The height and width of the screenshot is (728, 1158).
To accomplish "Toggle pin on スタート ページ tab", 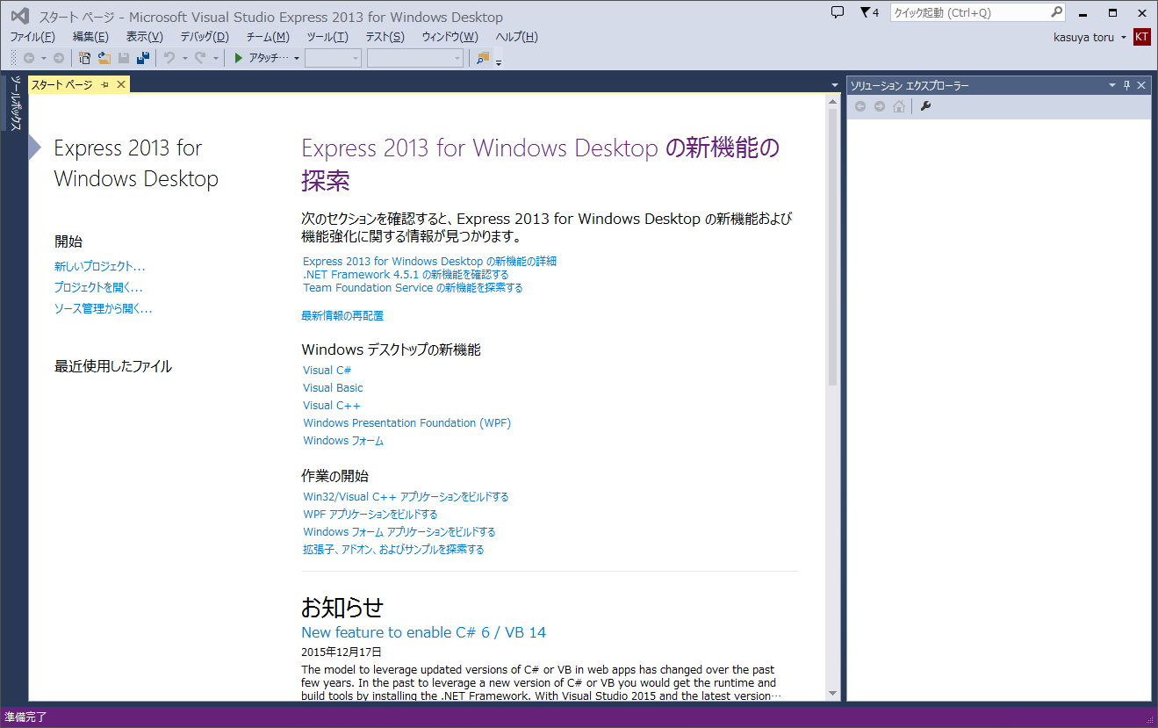I will tap(104, 84).
